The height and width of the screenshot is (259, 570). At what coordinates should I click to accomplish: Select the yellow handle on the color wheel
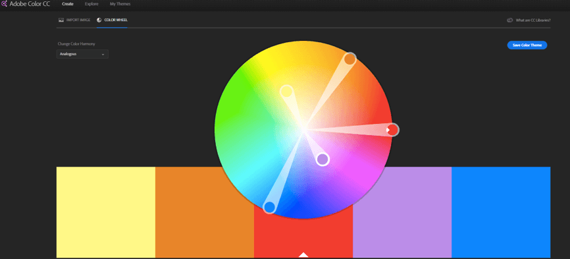click(286, 91)
